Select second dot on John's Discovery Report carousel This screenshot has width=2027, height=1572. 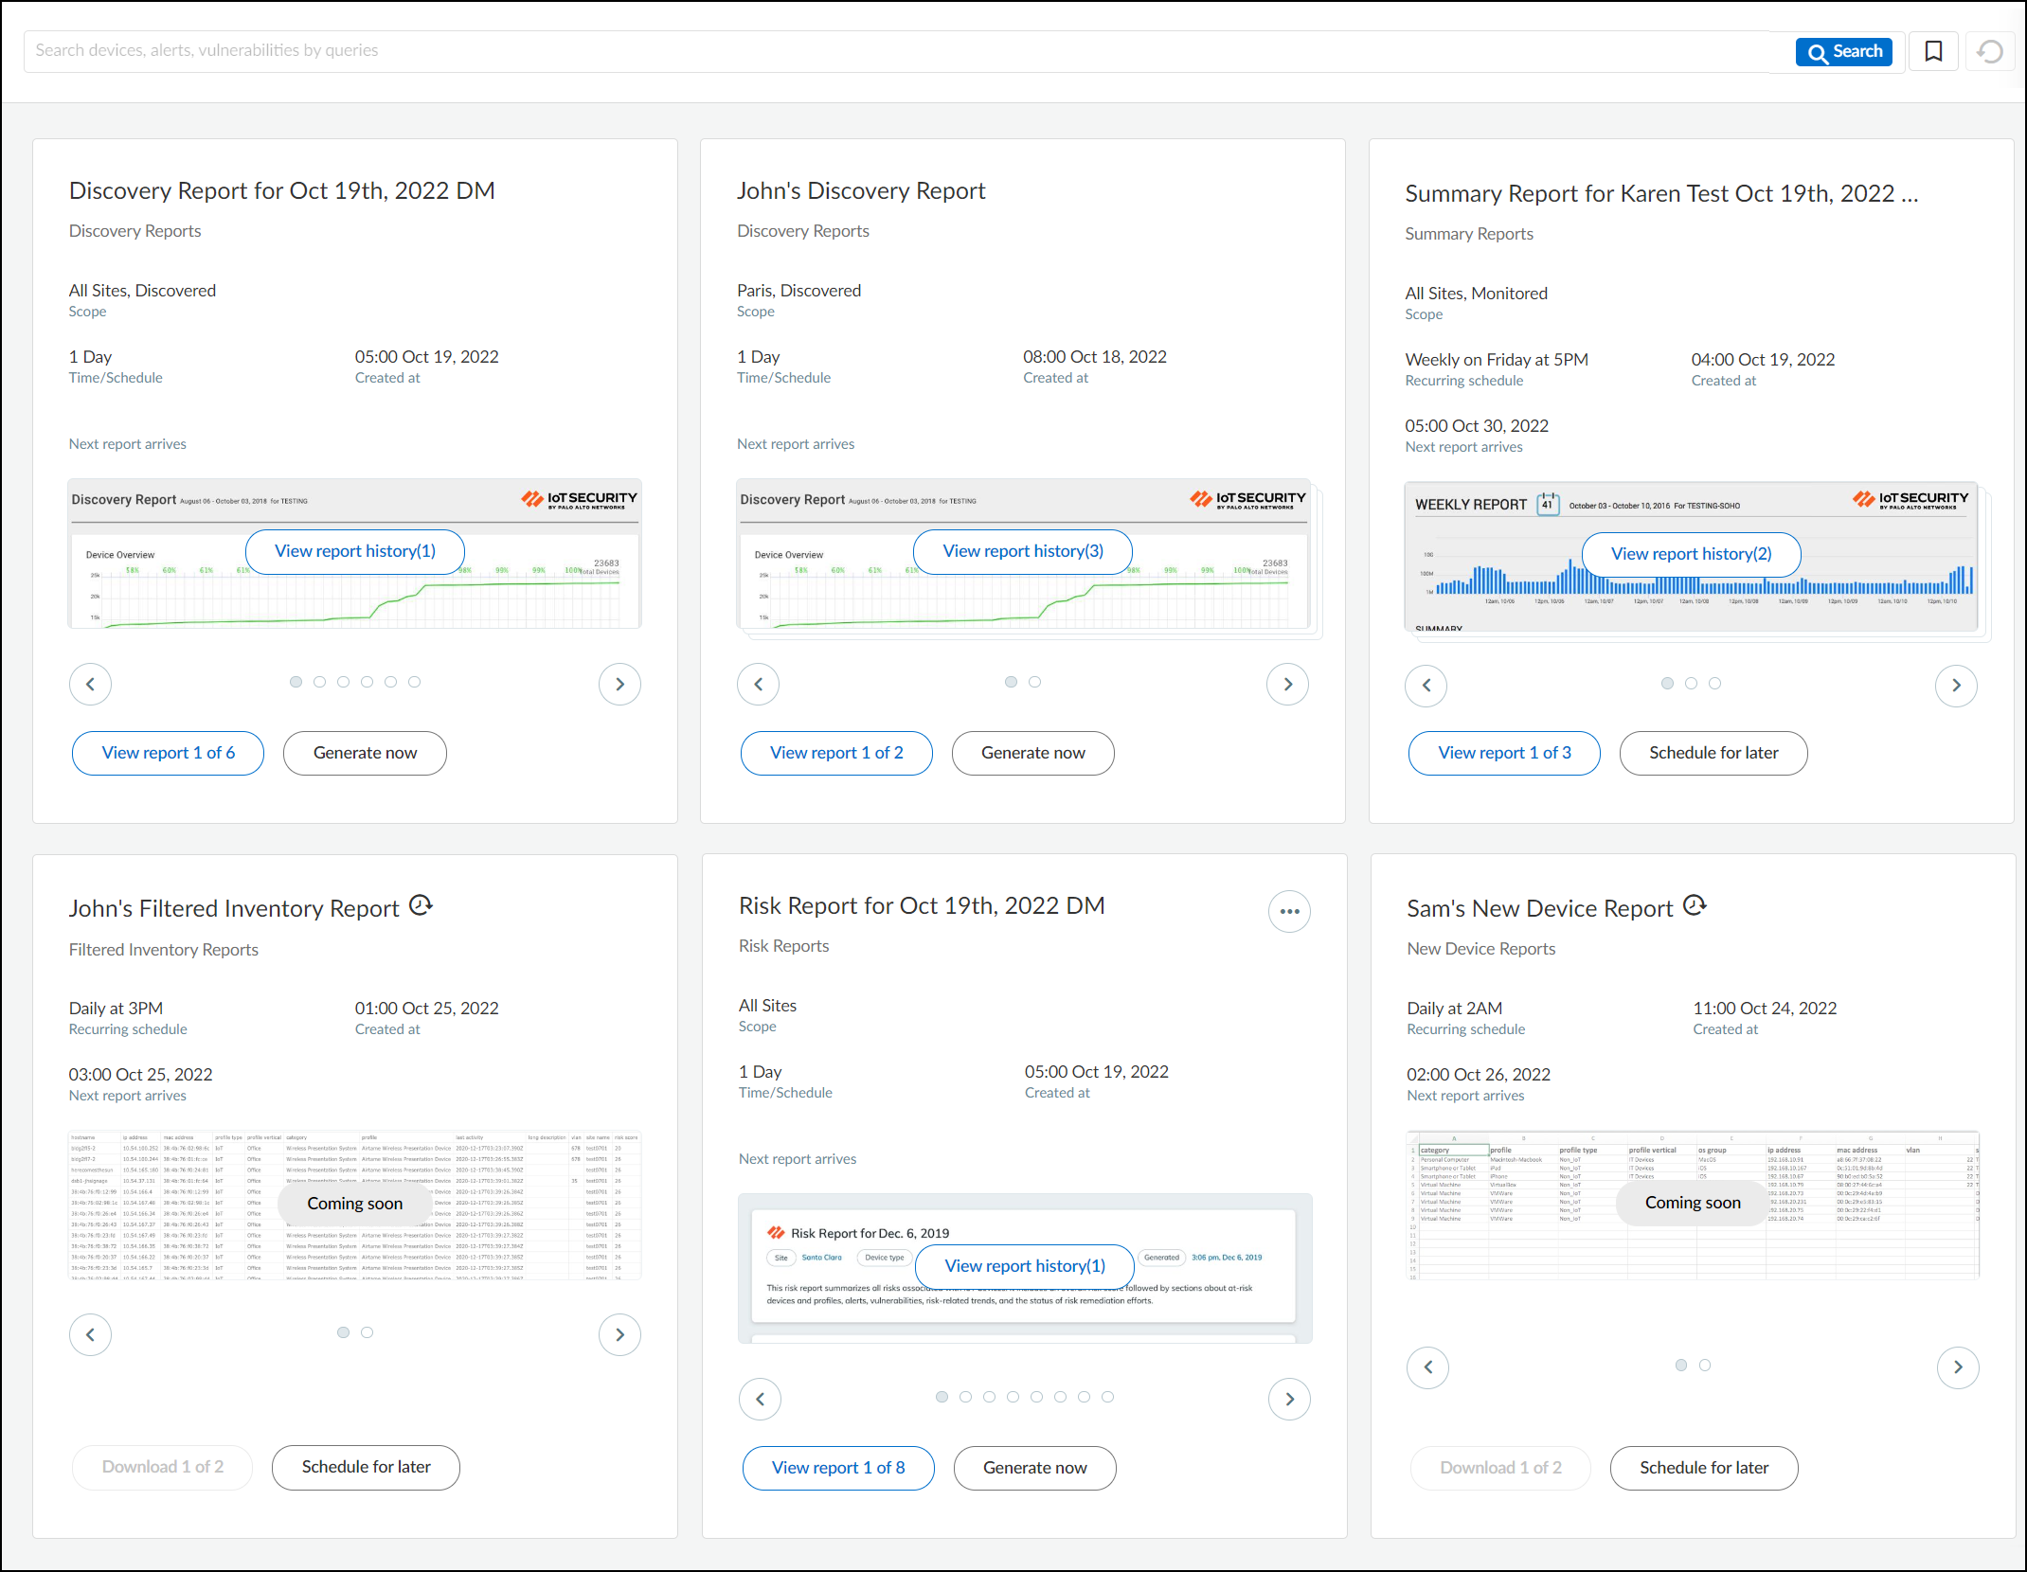pyautogui.click(x=1034, y=682)
